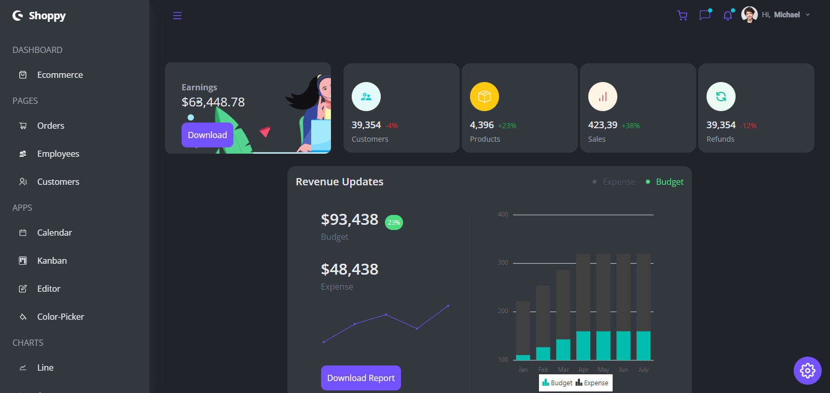This screenshot has width=830, height=393.
Task: Click the Shoppy logo link
Action: [x=39, y=16]
